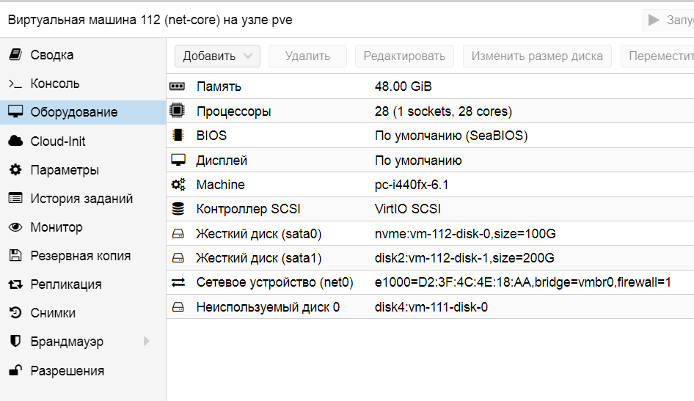694x401 pixels.
Task: Click Изменить размер диска button
Action: pyautogui.click(x=537, y=56)
